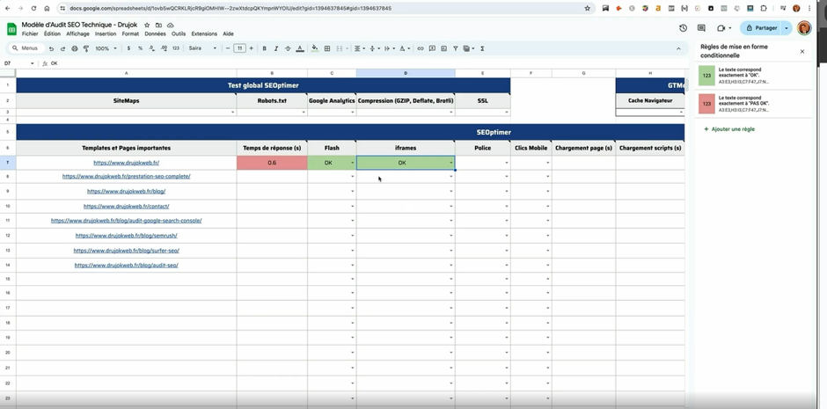Reload the page in Chrome
Image resolution: width=827 pixels, height=409 pixels.
coord(33,9)
